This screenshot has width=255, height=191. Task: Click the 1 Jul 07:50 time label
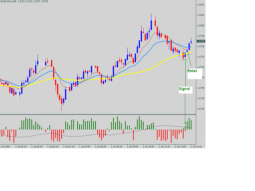85,147
